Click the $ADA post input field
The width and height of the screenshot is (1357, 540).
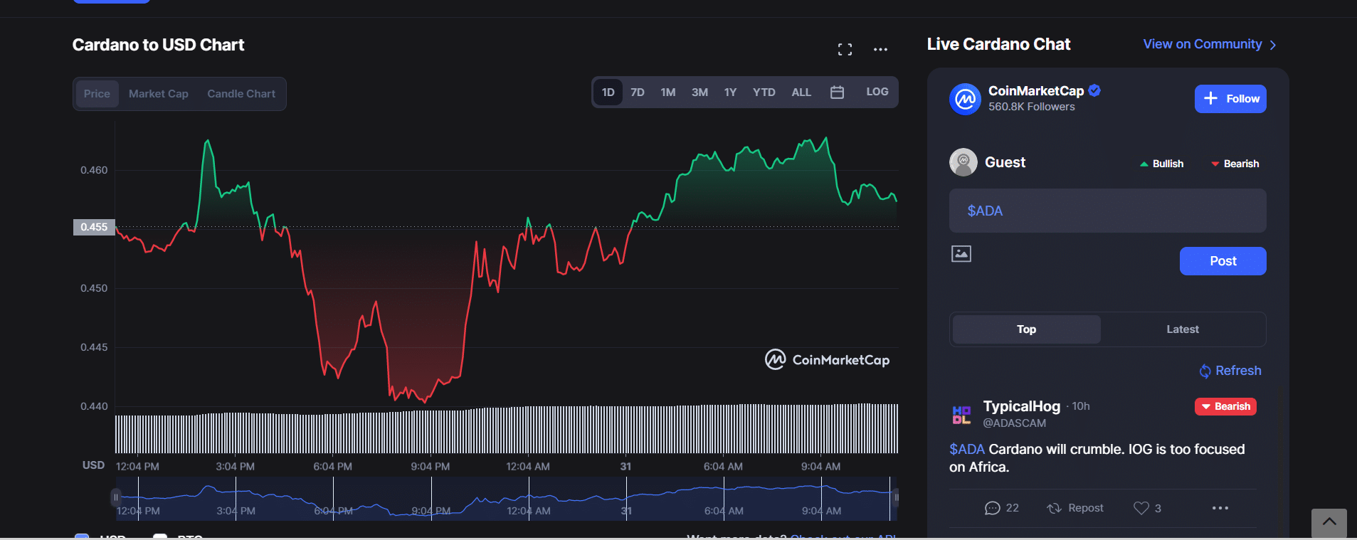[1108, 211]
